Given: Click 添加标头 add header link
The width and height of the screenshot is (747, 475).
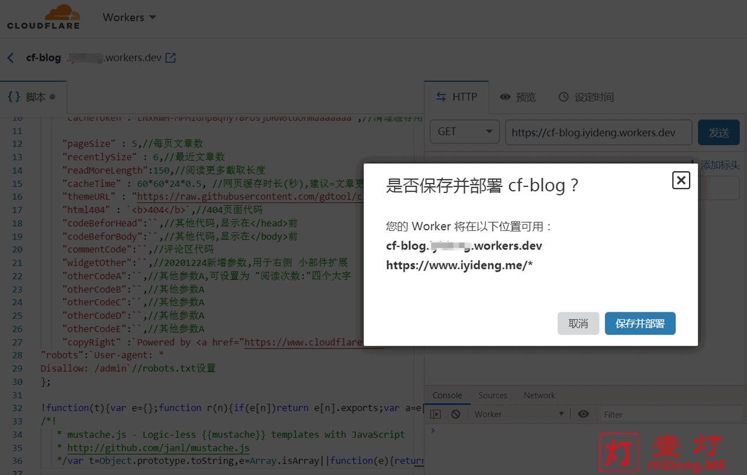Looking at the screenshot, I should [715, 165].
